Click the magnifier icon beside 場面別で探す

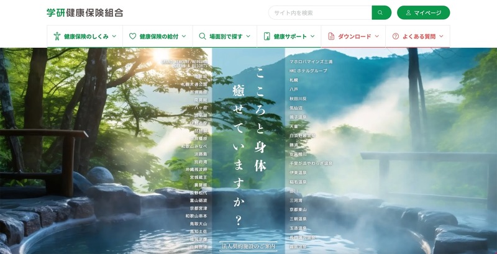pos(203,36)
